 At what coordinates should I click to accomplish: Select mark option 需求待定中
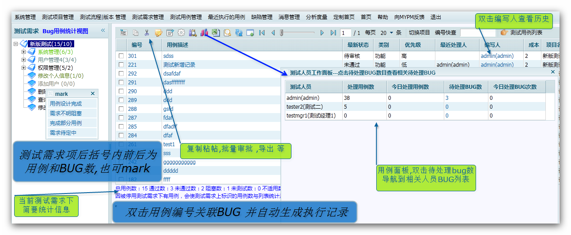pos(72,133)
